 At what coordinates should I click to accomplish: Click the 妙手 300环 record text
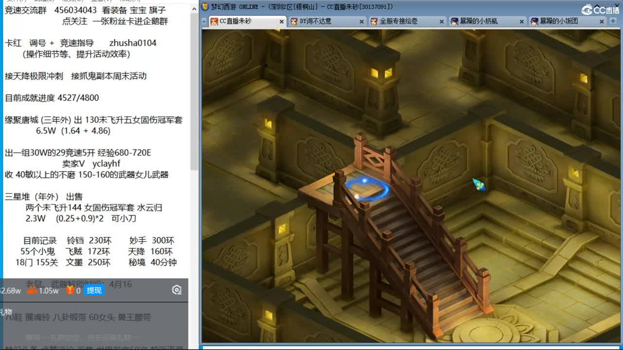(x=152, y=241)
